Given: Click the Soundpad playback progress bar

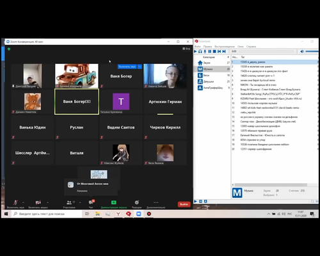Looking at the screenshot, I should pos(266,51).
